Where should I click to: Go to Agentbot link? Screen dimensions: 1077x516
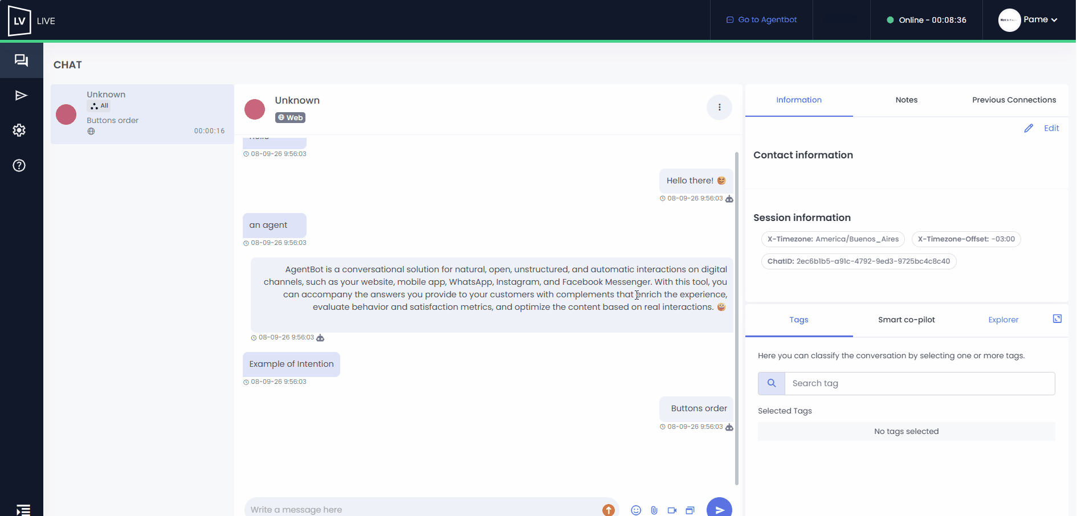click(x=761, y=20)
